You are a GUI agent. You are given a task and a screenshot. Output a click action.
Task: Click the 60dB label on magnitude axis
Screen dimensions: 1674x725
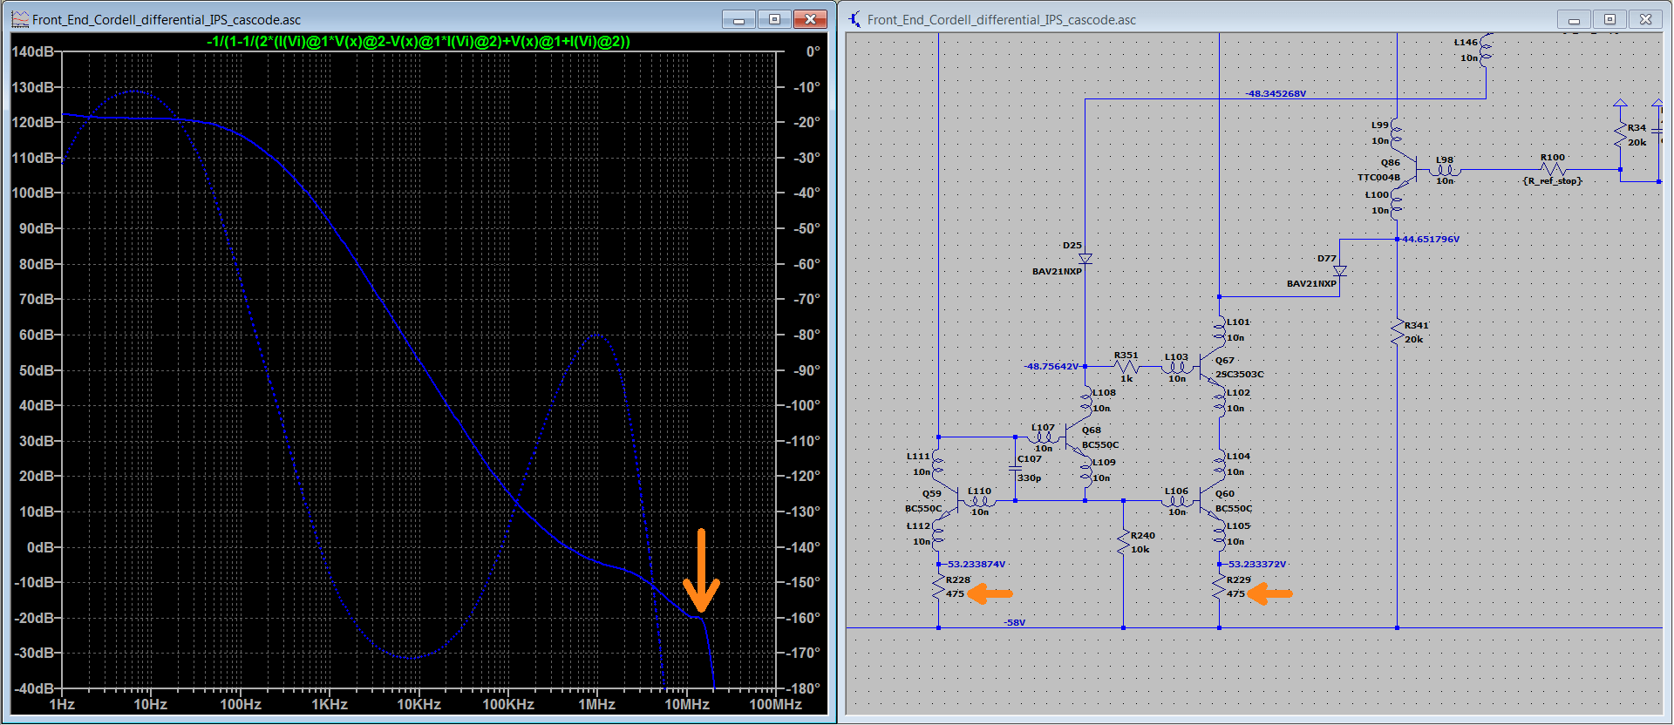click(37, 335)
